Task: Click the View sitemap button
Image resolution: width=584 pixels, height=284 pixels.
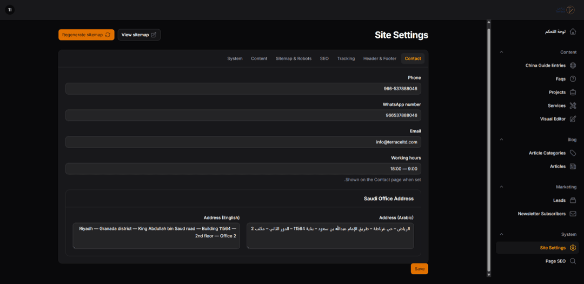Action: [139, 35]
